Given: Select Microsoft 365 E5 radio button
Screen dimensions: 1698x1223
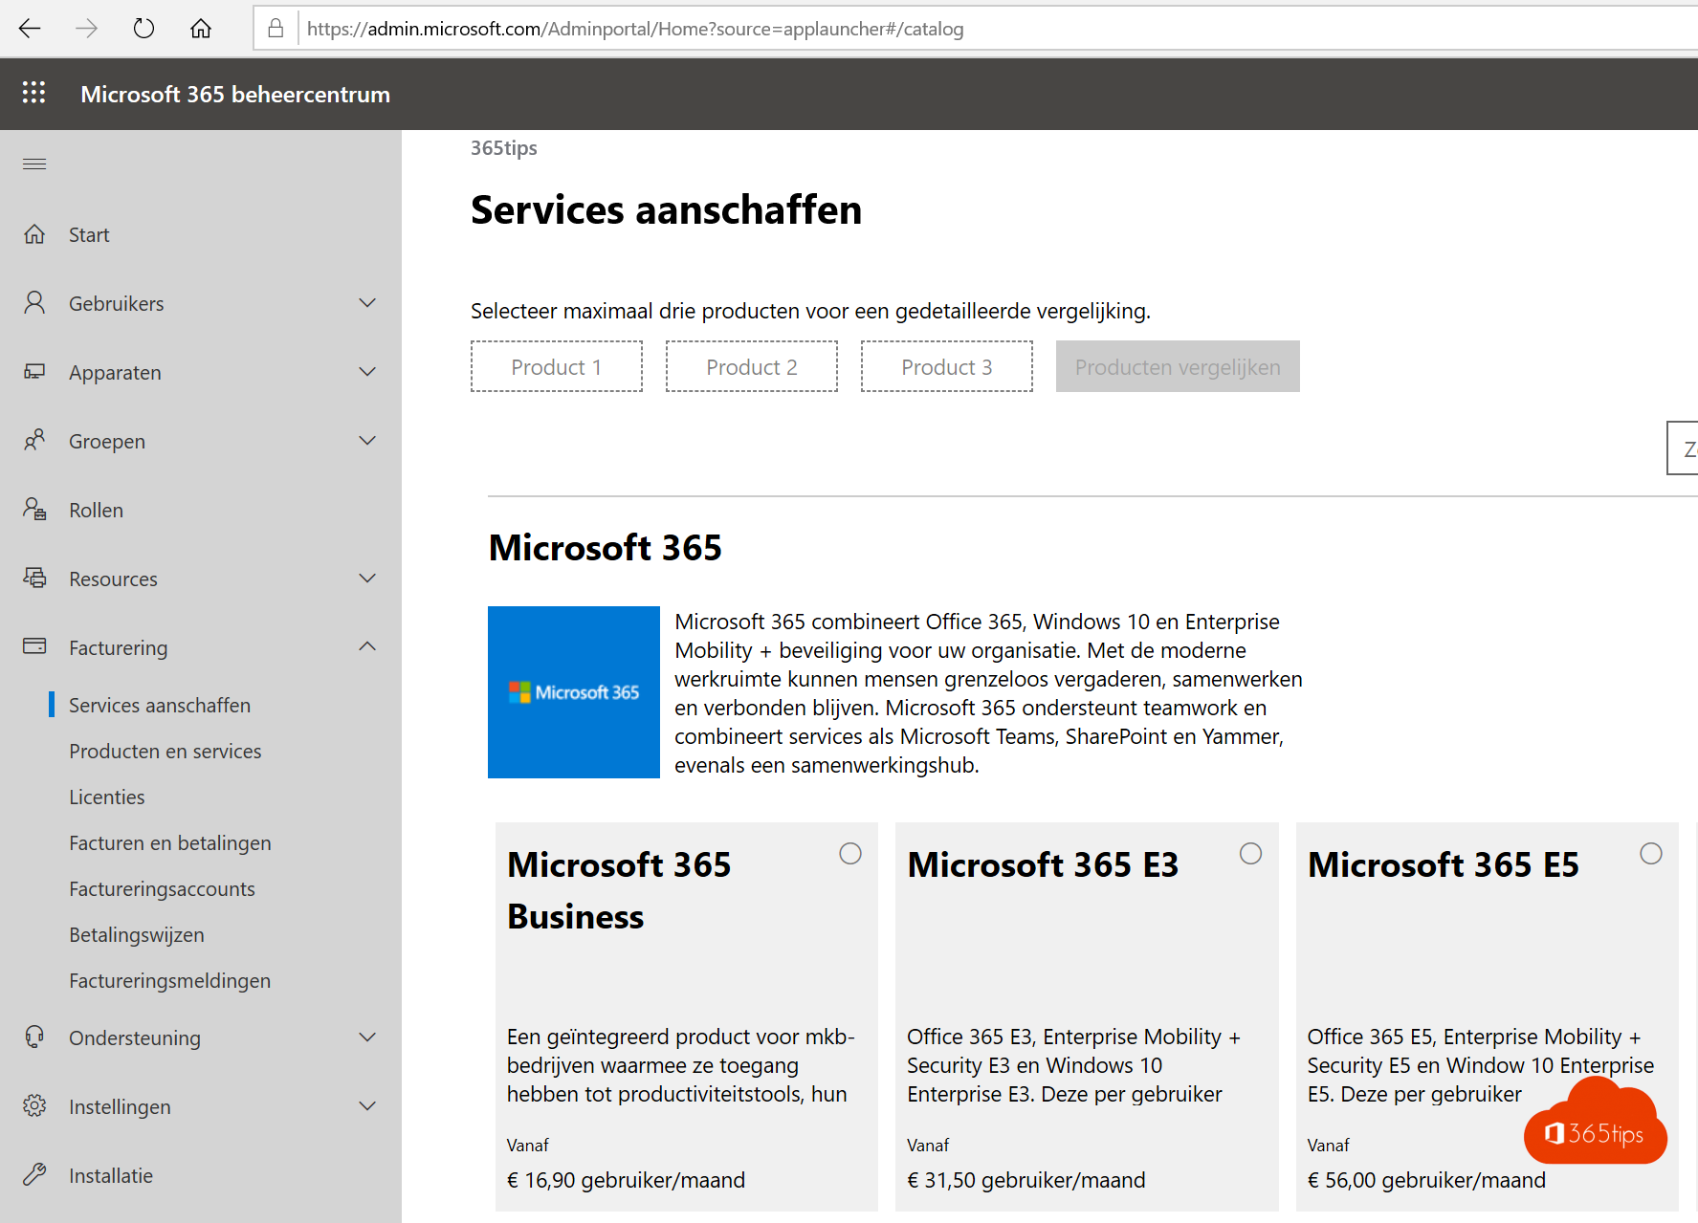Looking at the screenshot, I should (x=1651, y=854).
